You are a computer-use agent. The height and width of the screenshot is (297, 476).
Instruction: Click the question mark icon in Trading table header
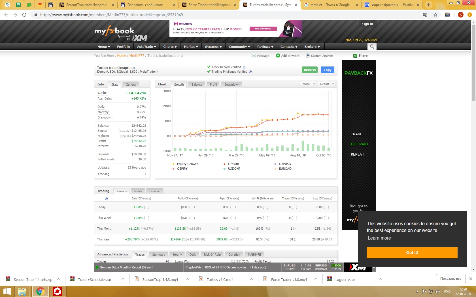(106, 199)
